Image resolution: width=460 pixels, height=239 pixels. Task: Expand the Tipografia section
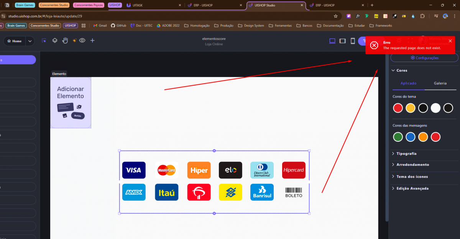point(406,154)
